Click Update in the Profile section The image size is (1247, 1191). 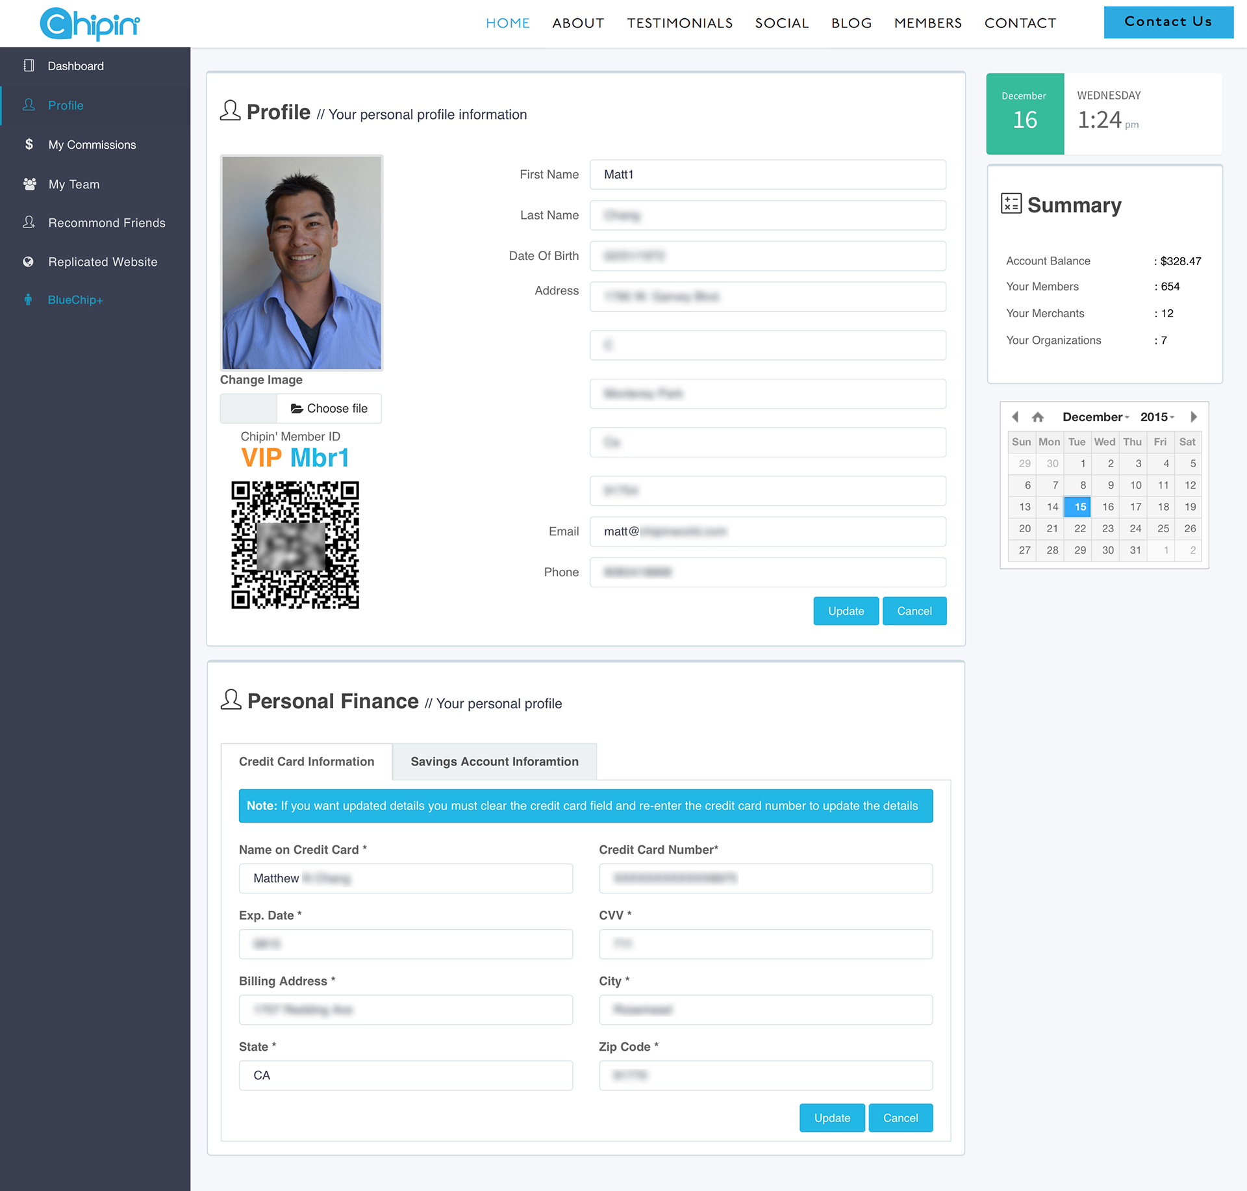coord(846,611)
